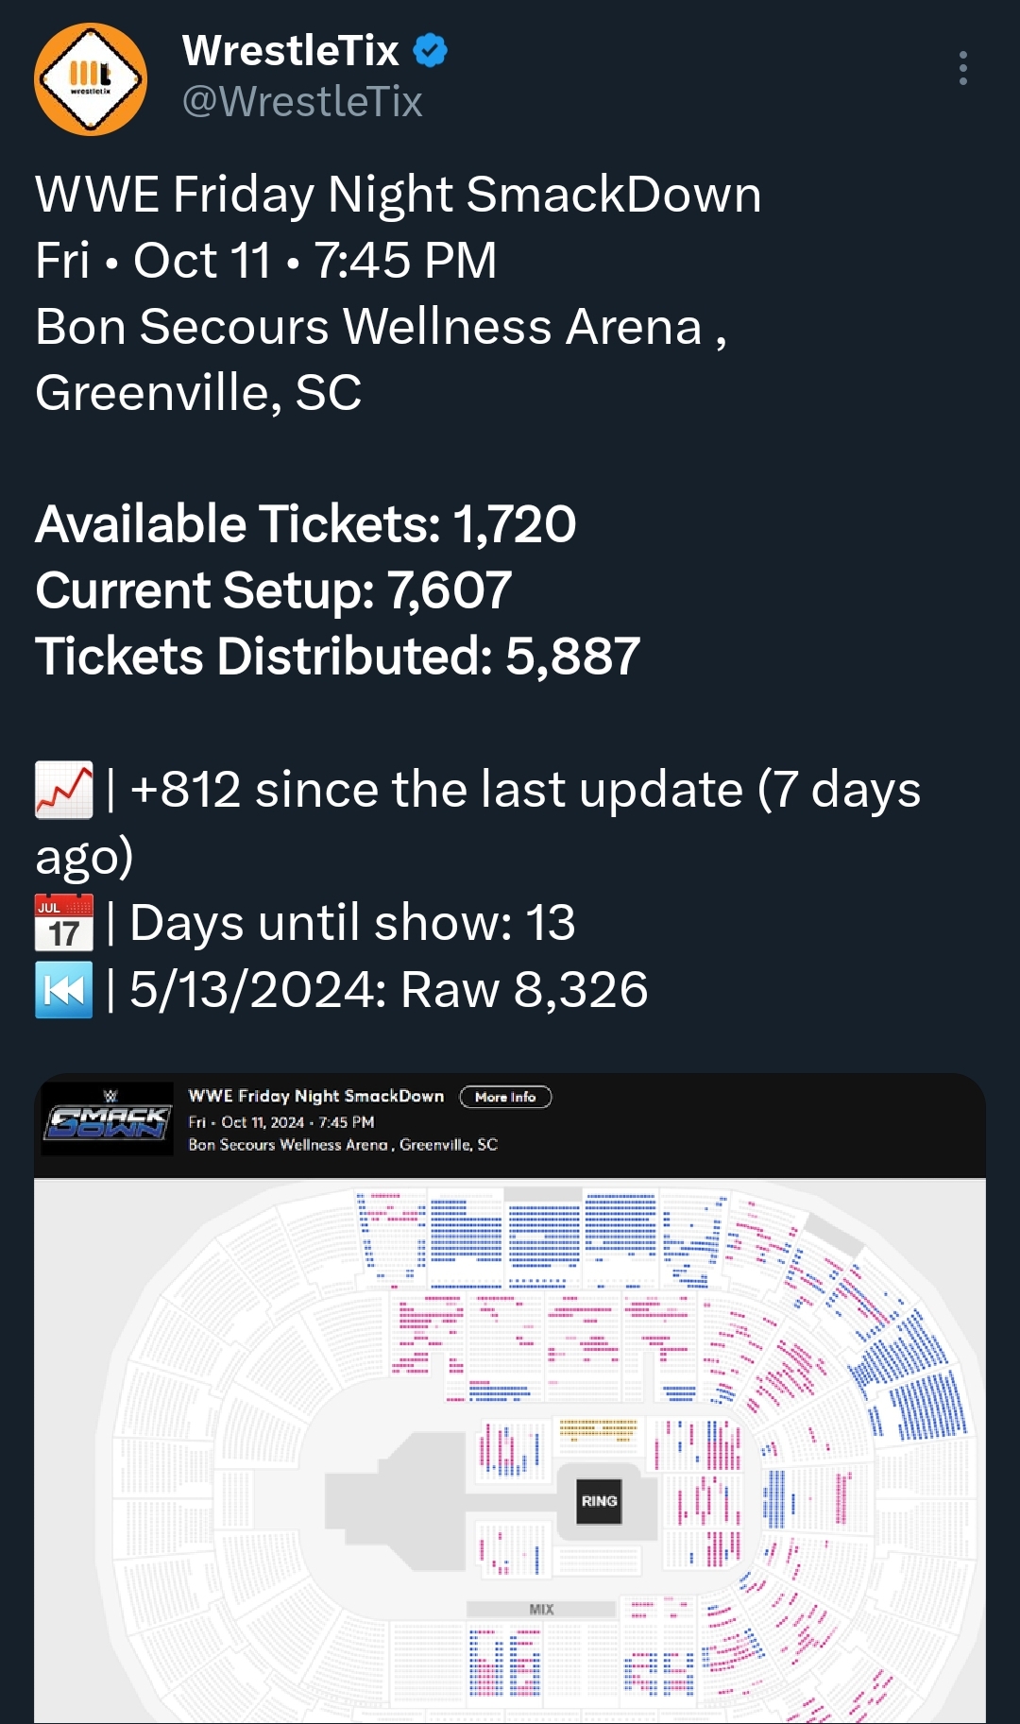Click the red chart trending emoji
The height and width of the screenshot is (1724, 1020).
64,790
